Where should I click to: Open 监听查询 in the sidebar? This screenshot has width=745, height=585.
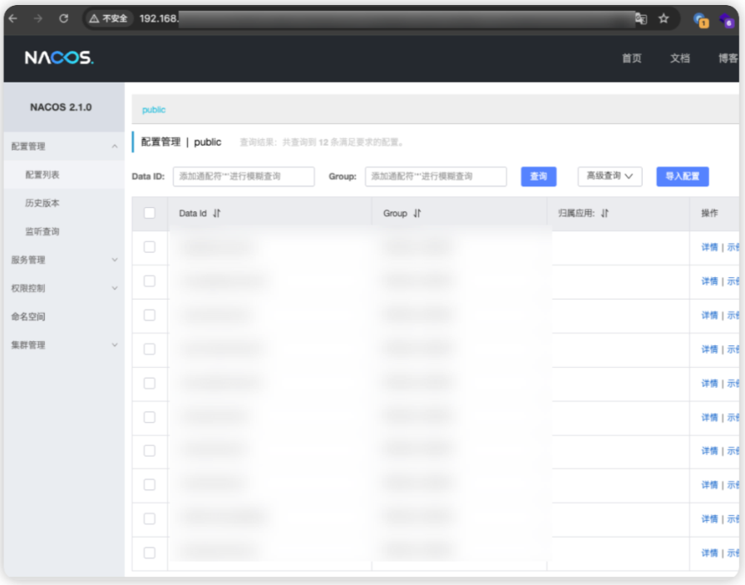(x=42, y=231)
